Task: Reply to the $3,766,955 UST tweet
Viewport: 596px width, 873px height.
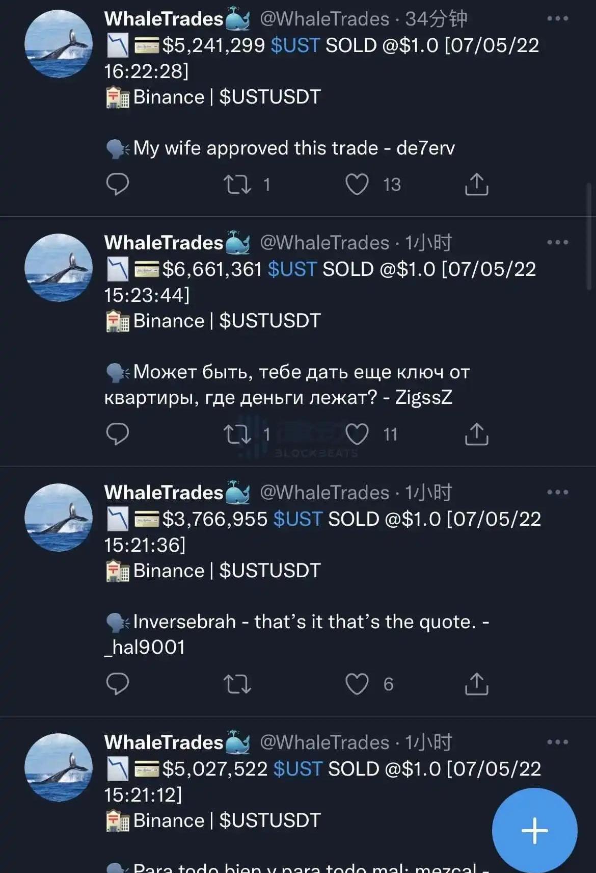Action: click(x=117, y=684)
